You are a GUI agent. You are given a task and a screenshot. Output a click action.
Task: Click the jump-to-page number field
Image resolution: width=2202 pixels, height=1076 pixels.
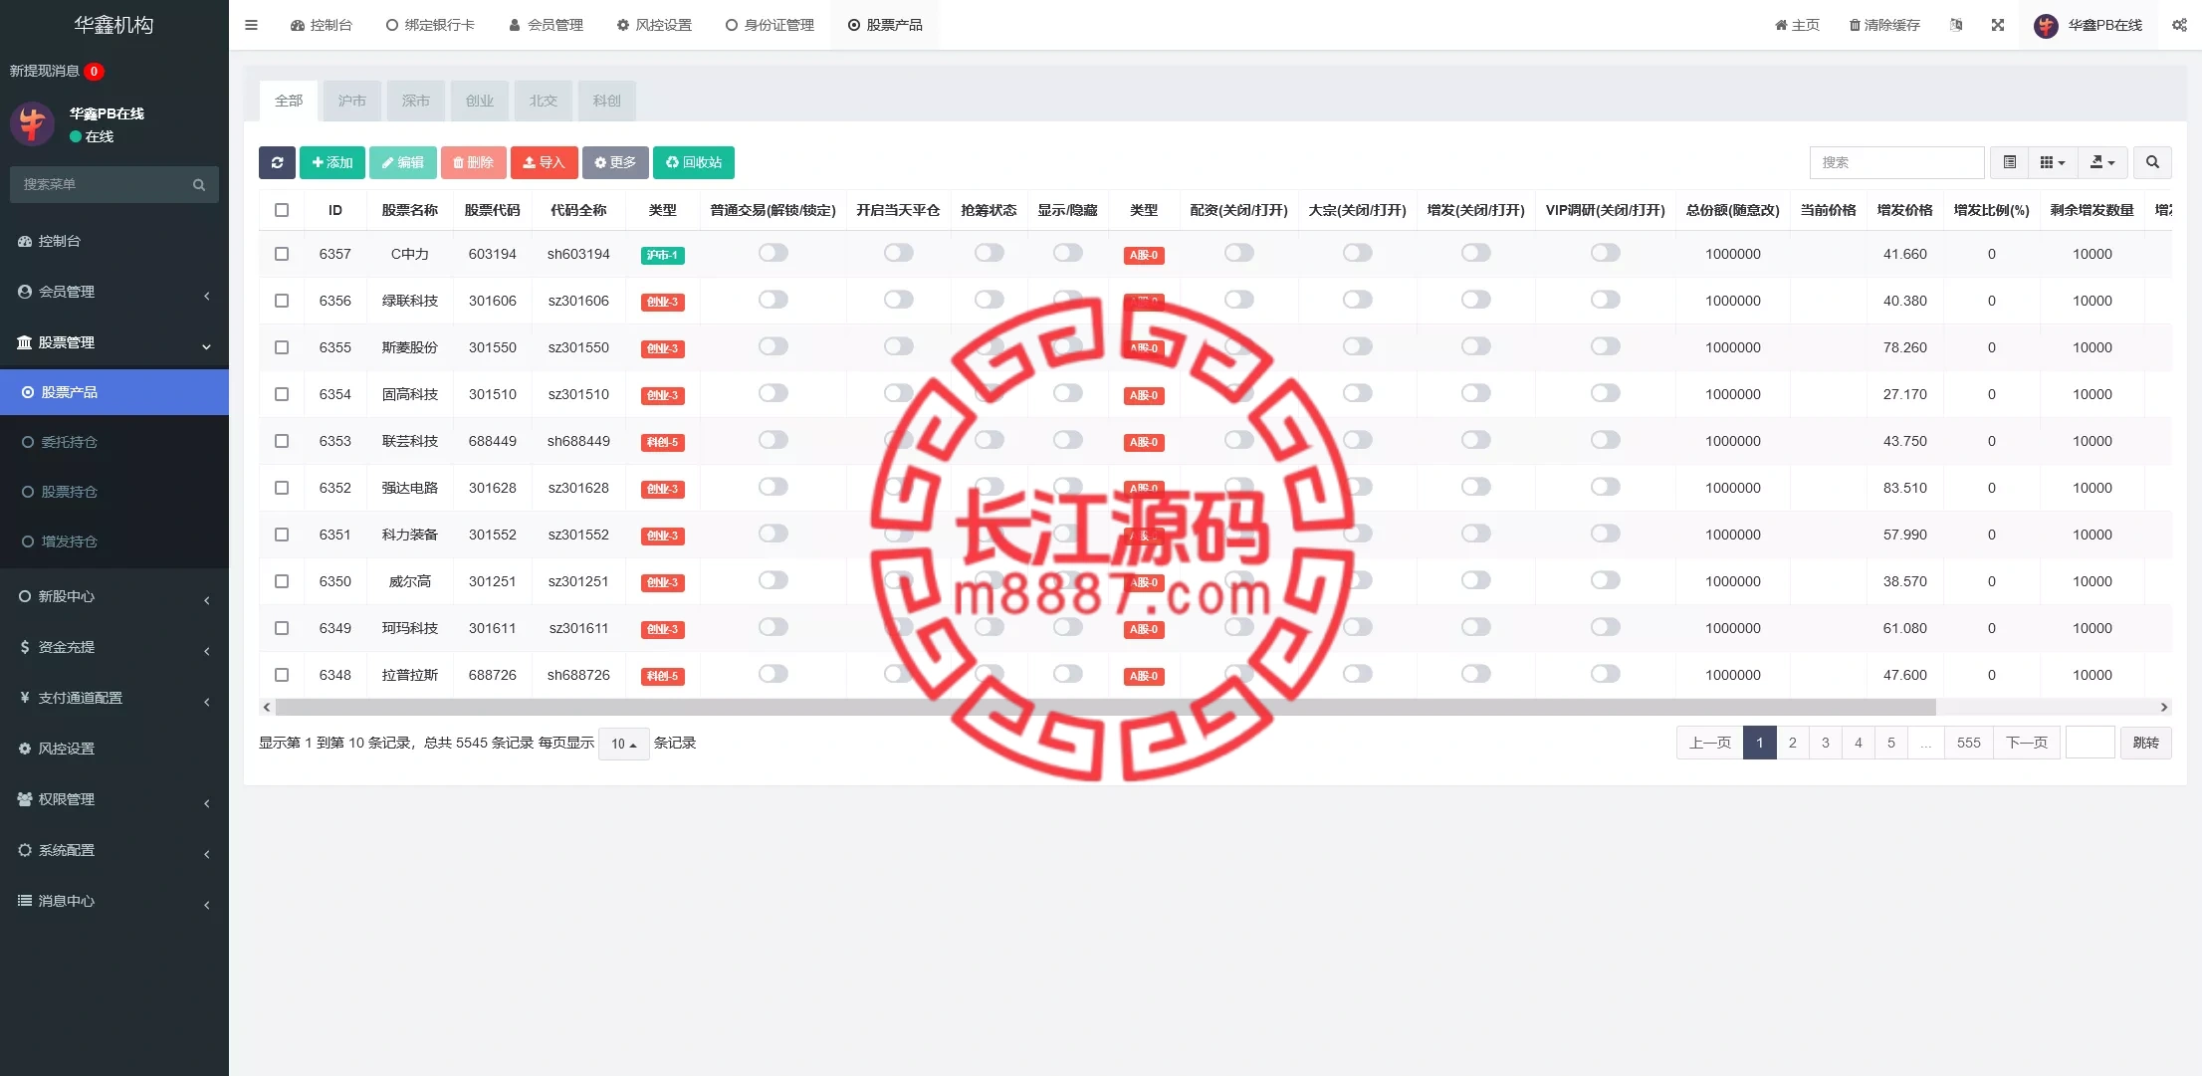[x=2090, y=743]
